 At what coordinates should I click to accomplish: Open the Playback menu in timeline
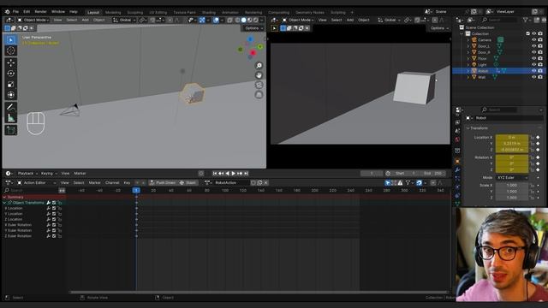click(27, 173)
